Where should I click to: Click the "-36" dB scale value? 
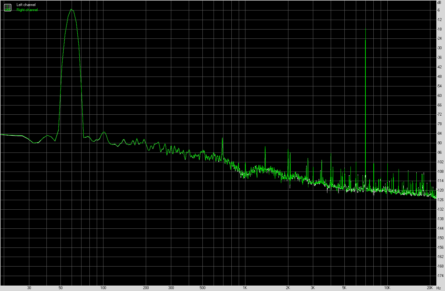440,58
